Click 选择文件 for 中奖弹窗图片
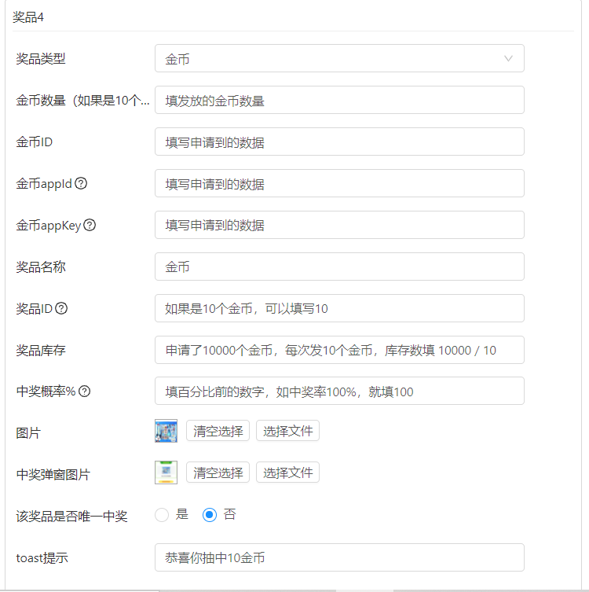 pyautogui.click(x=287, y=472)
